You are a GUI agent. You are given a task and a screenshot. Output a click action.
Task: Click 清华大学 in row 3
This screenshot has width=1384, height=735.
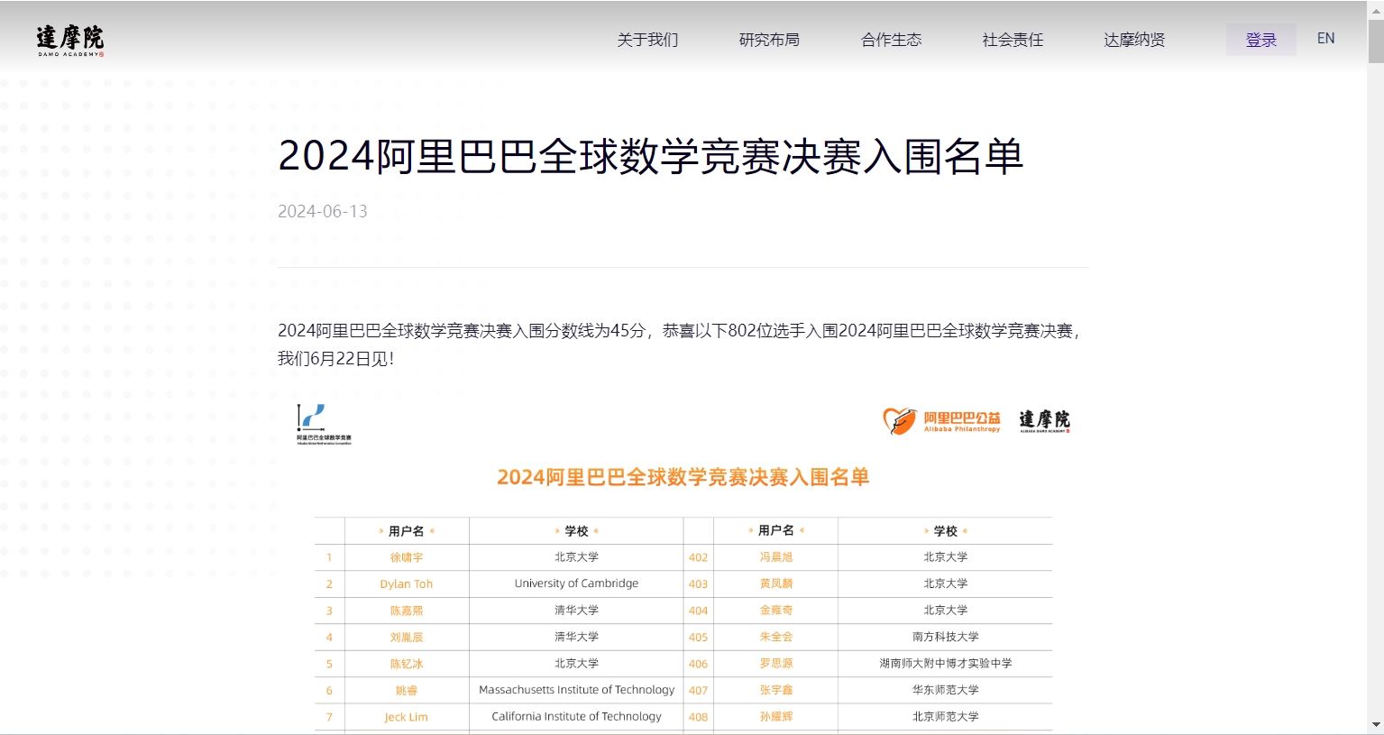tap(576, 611)
